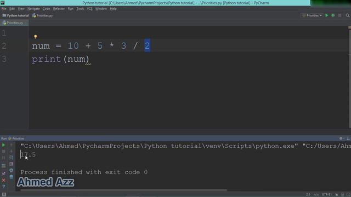Rerun Priorities from the Run panel
This screenshot has width=351, height=197.
4,145
